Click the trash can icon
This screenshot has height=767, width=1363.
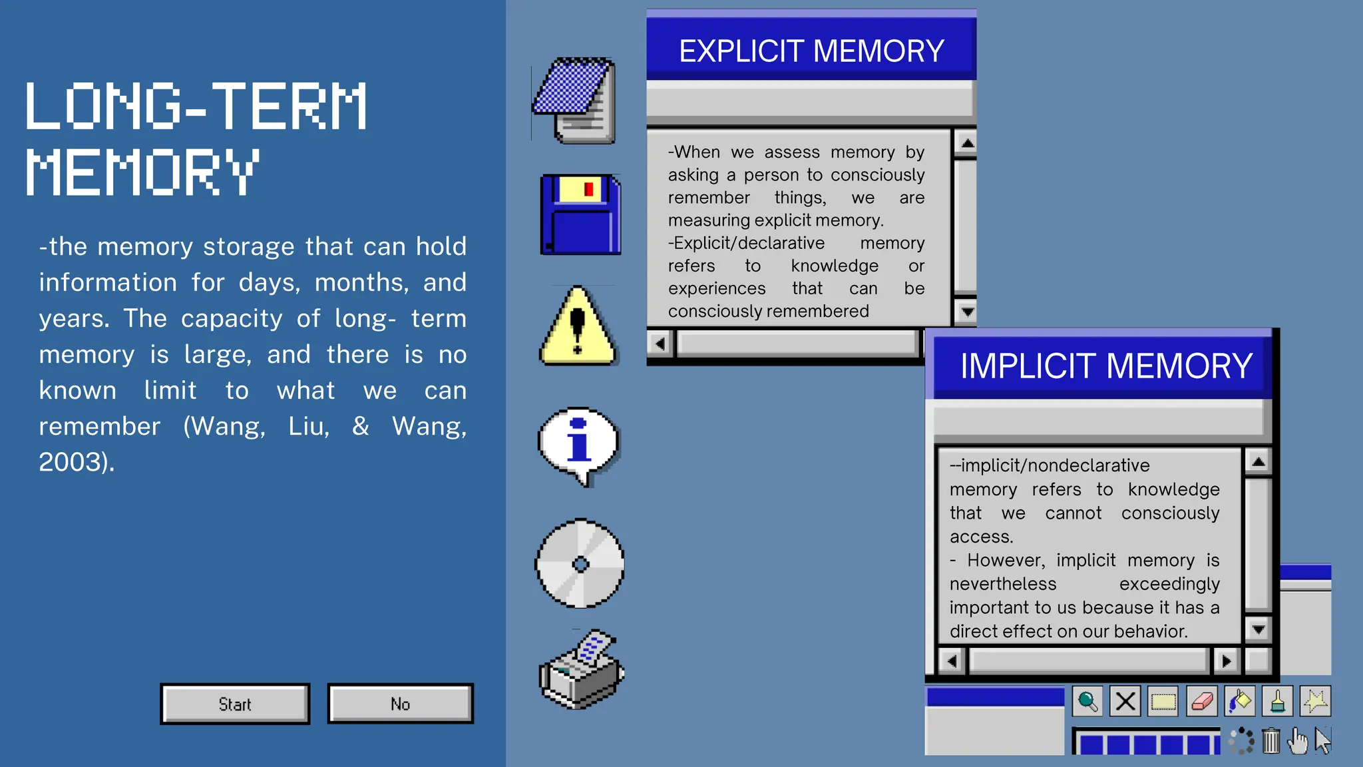tap(1271, 740)
